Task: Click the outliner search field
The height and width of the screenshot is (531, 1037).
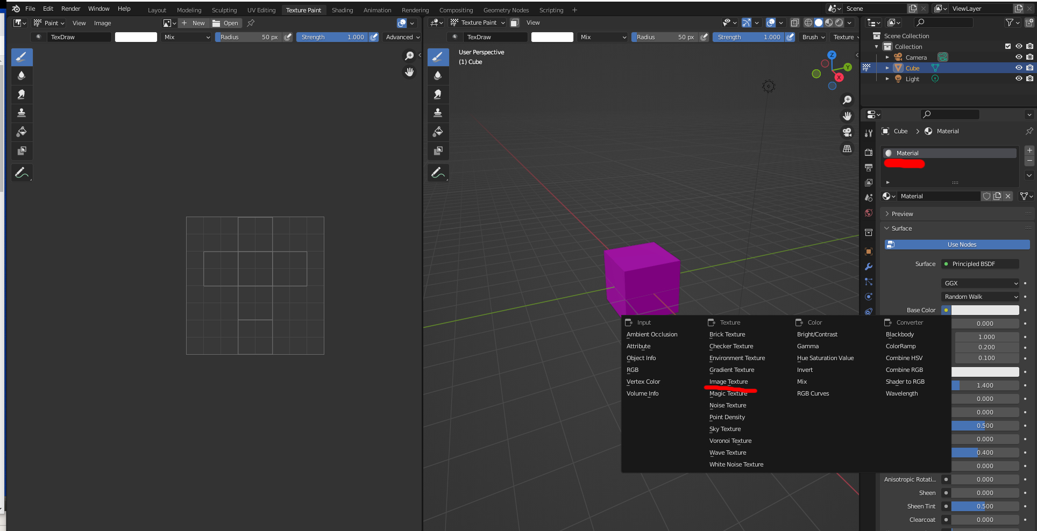Action: click(x=944, y=23)
